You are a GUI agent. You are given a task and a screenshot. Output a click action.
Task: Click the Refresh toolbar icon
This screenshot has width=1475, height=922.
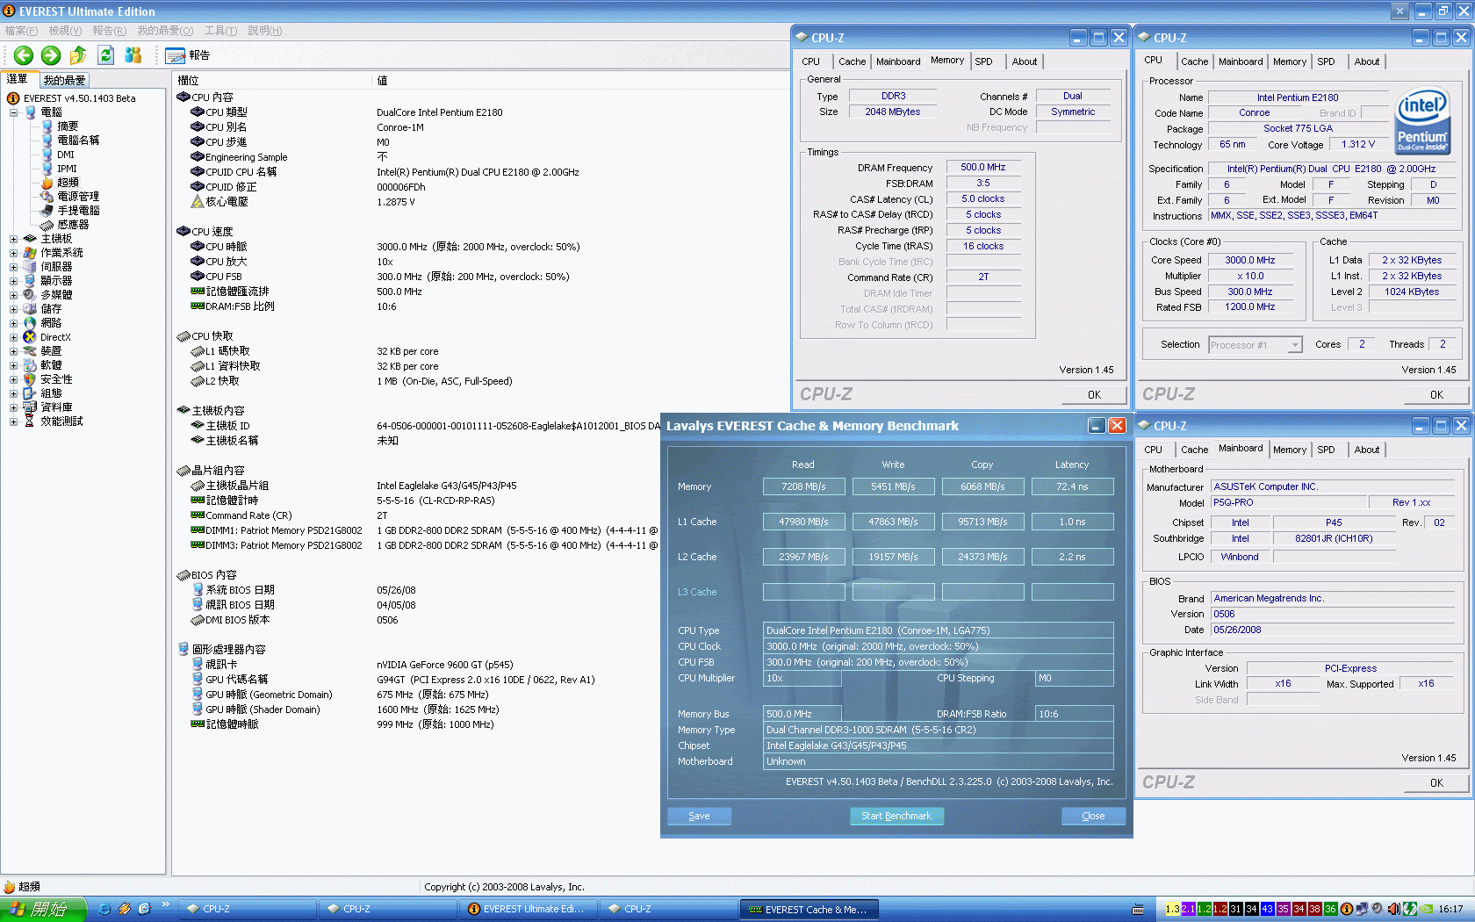coord(105,55)
